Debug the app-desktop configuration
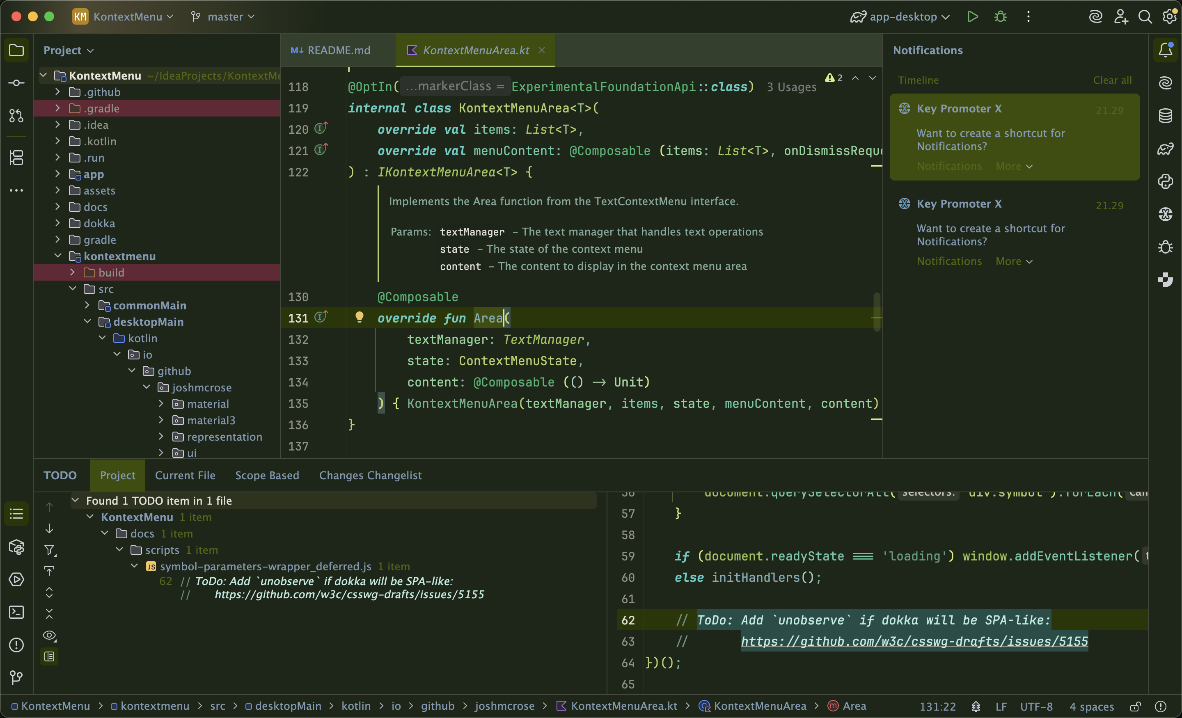 coord(1000,17)
